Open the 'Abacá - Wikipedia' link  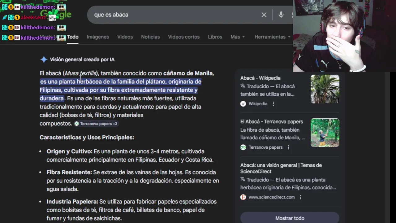coord(260,78)
